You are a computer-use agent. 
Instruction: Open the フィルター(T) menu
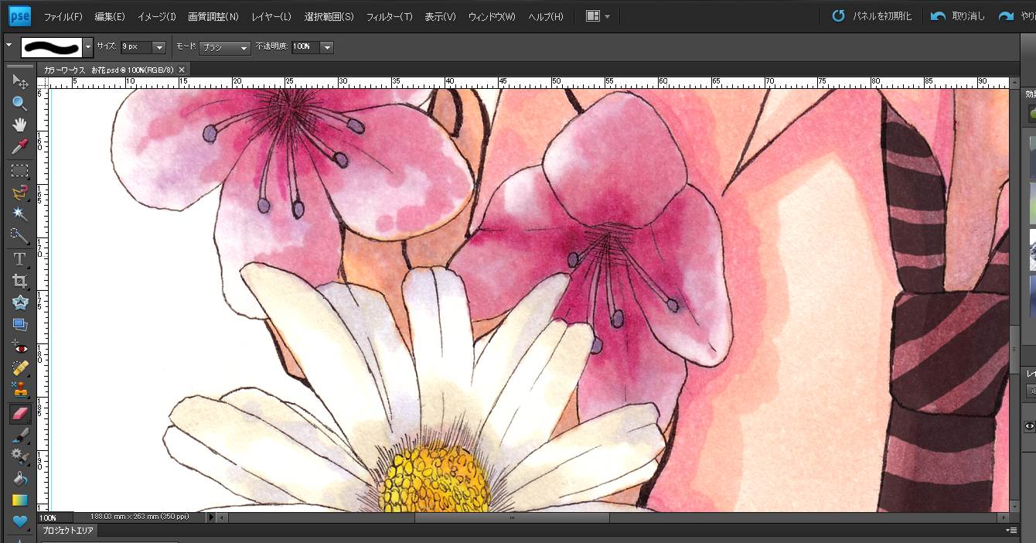pyautogui.click(x=389, y=16)
